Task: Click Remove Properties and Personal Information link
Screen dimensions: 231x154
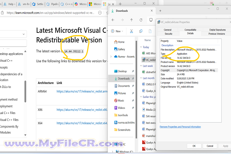Action: pos(180,127)
